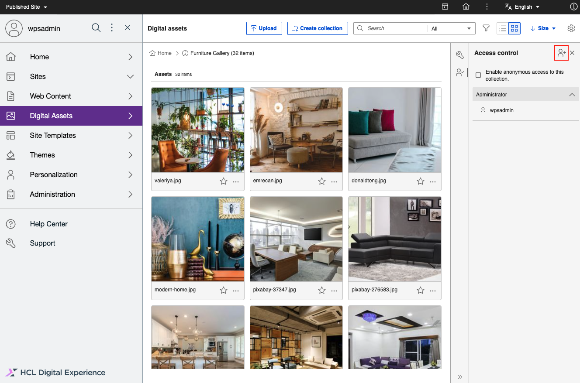580x383 pixels.
Task: Click the wrench icon in right side rail
Action: coord(459,55)
